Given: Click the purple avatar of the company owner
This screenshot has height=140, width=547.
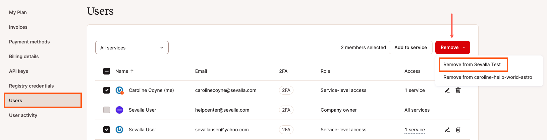Looking at the screenshot, I should 119,110.
